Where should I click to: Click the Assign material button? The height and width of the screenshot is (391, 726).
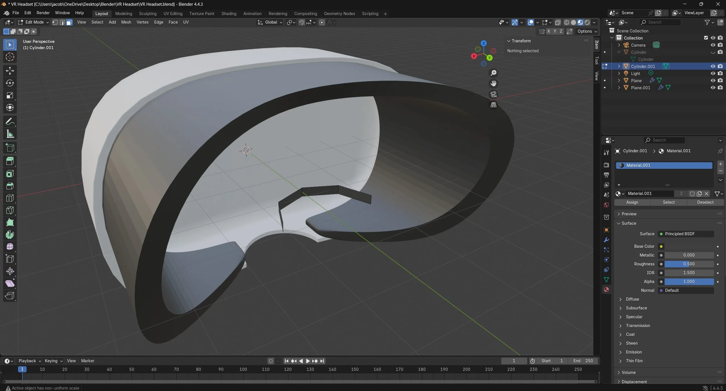[x=632, y=202]
